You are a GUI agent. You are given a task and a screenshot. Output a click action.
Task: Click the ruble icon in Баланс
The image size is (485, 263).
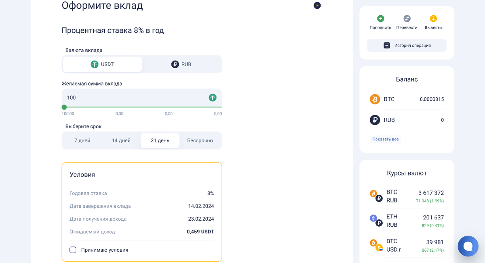coord(375,120)
